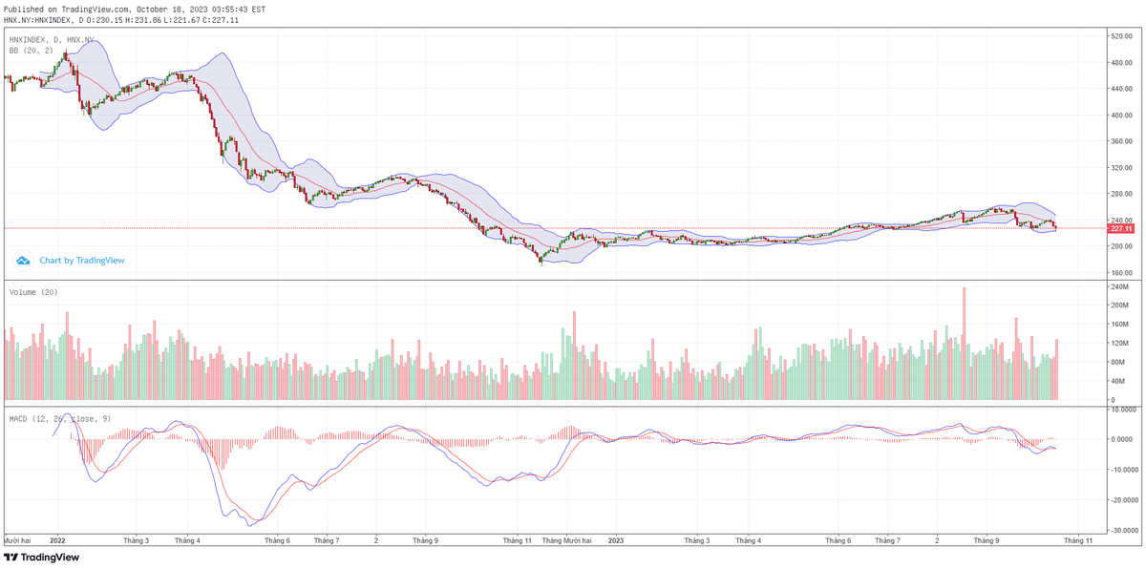Screen dimensions: 1146x569
Task: Click the 2023 marker on the time axis
Action: click(x=616, y=540)
